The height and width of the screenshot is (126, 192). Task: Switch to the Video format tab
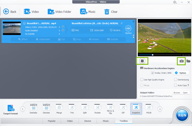[x=70, y=121]
